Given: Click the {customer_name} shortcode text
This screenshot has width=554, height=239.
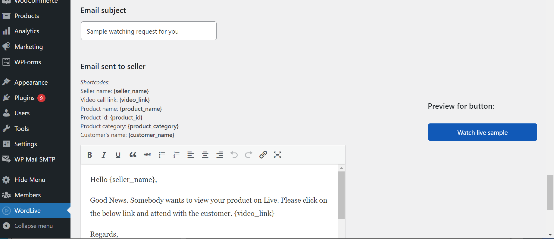Looking at the screenshot, I should tap(151, 135).
